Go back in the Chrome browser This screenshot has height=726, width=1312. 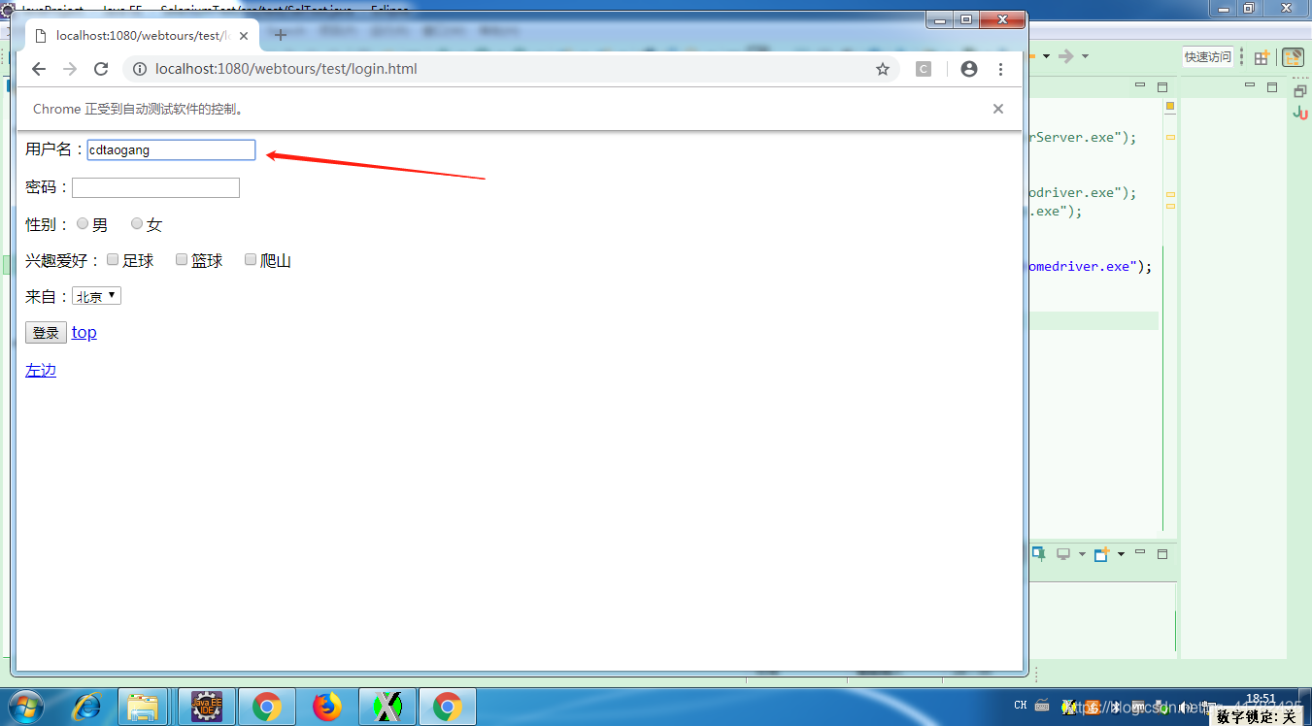point(39,69)
